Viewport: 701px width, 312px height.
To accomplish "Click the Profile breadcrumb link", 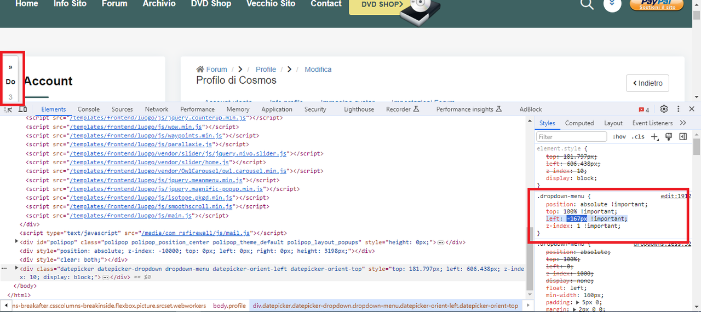I will point(266,70).
